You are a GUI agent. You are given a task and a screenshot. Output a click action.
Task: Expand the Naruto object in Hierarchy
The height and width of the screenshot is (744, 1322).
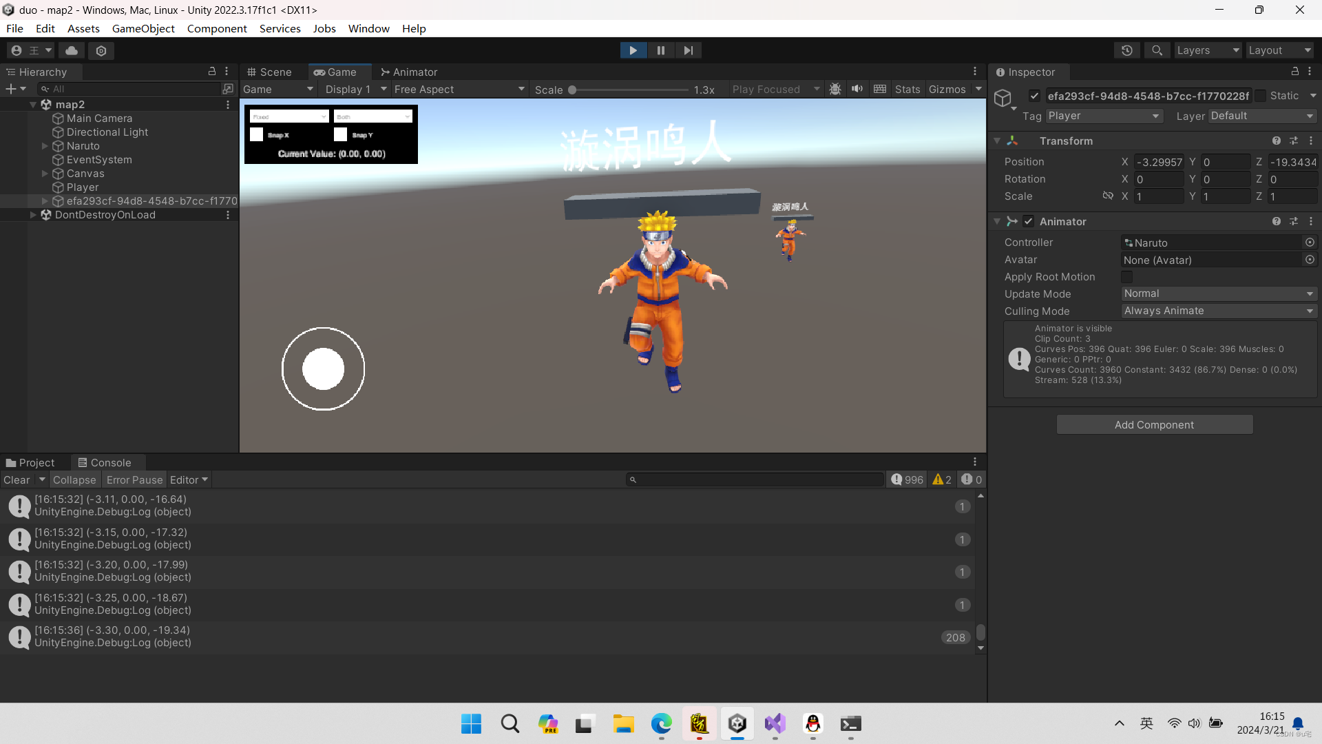click(45, 146)
